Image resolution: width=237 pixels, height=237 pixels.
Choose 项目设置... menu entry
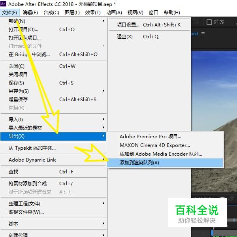tap(149, 25)
